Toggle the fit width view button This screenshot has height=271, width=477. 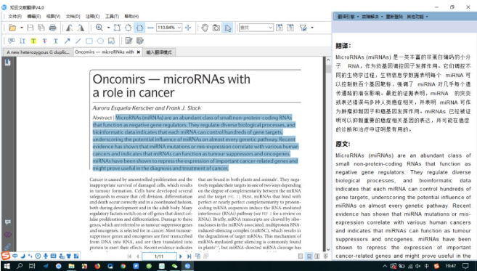click(x=139, y=28)
